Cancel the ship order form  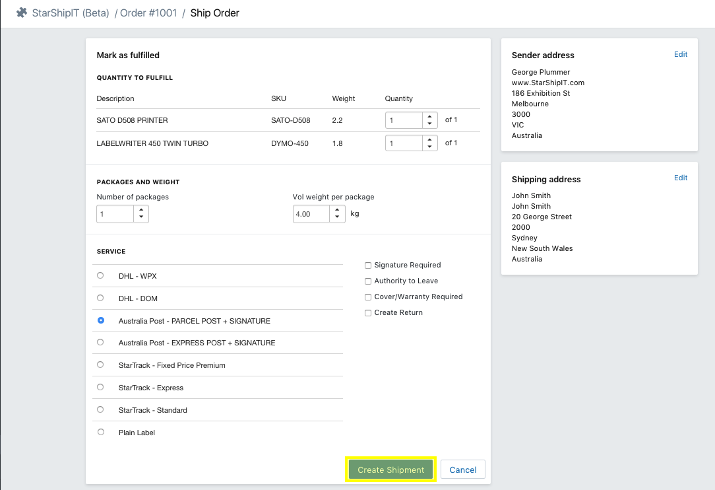click(463, 470)
